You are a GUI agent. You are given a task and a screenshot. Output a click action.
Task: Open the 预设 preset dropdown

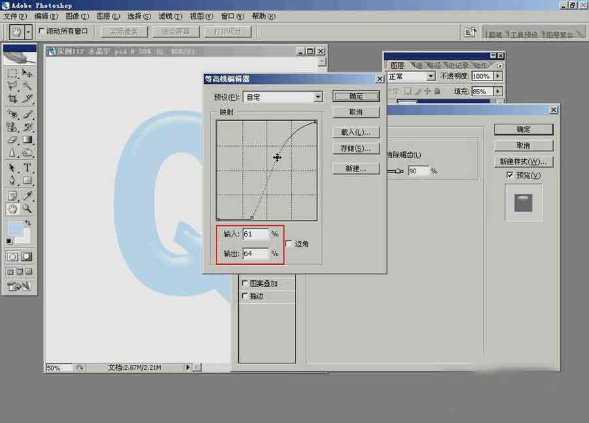click(318, 96)
